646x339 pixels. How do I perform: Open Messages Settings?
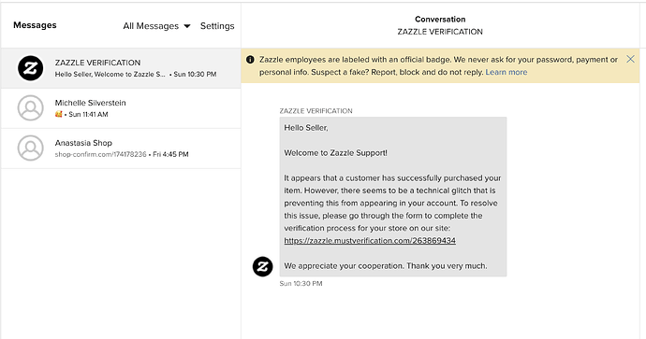click(x=217, y=26)
